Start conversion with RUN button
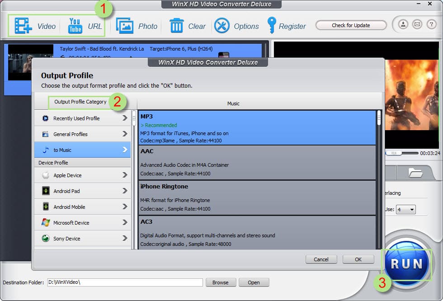 (406, 264)
